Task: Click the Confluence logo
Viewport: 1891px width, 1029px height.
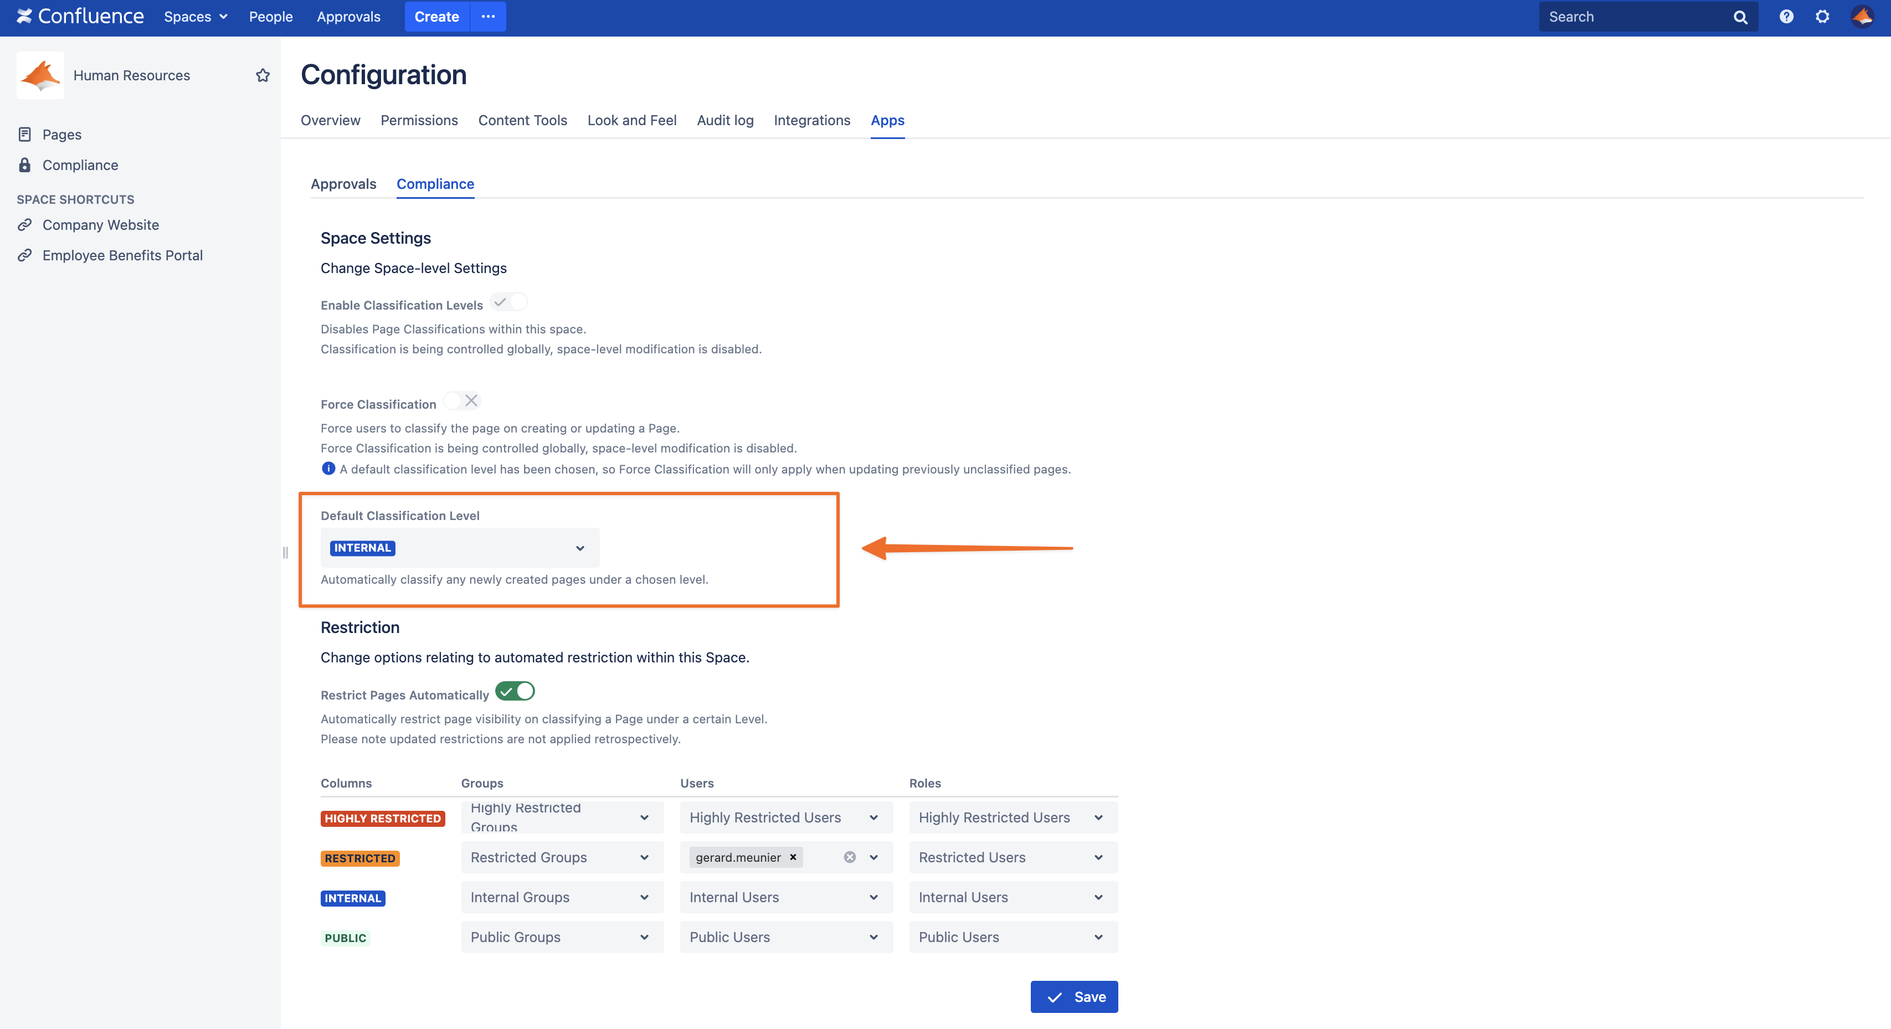Action: [x=81, y=16]
